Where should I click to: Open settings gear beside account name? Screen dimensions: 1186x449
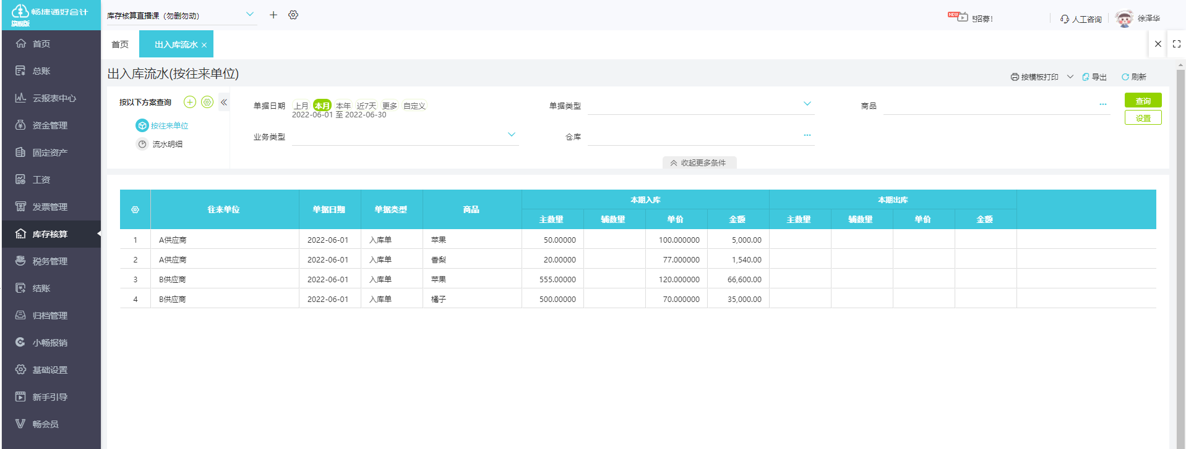click(293, 15)
